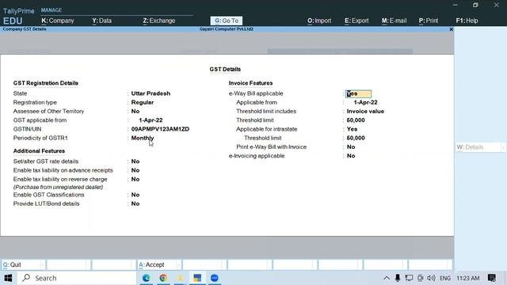Edit the e-Way Bill applicable Yes field

point(358,93)
